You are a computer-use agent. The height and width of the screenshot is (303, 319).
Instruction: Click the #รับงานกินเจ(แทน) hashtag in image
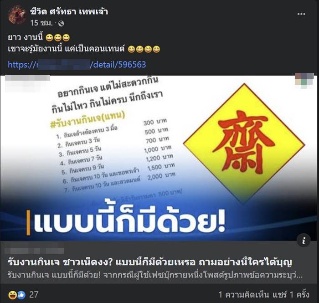87,119
